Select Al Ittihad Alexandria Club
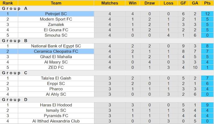Image resolution: width=214 pixels, height=124 pixels. [56, 121]
